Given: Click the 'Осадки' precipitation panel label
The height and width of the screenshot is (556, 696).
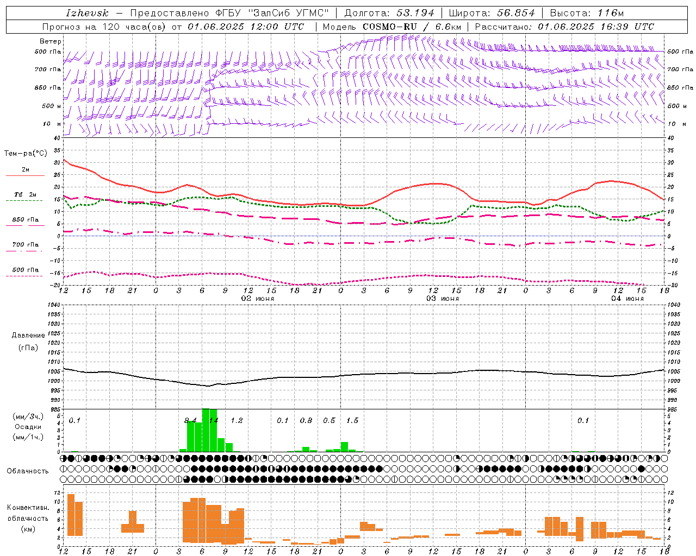Looking at the screenshot, I should point(28,427).
